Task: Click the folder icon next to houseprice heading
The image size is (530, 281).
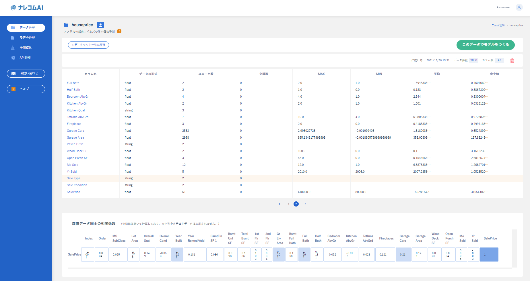Action: click(x=66, y=25)
